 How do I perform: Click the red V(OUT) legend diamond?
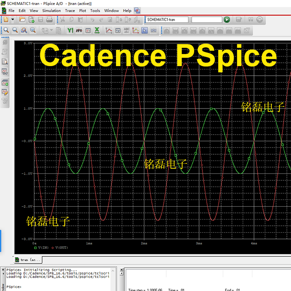[x=53, y=248]
